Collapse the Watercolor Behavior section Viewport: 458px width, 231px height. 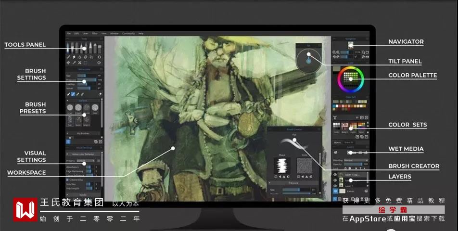point(68,154)
